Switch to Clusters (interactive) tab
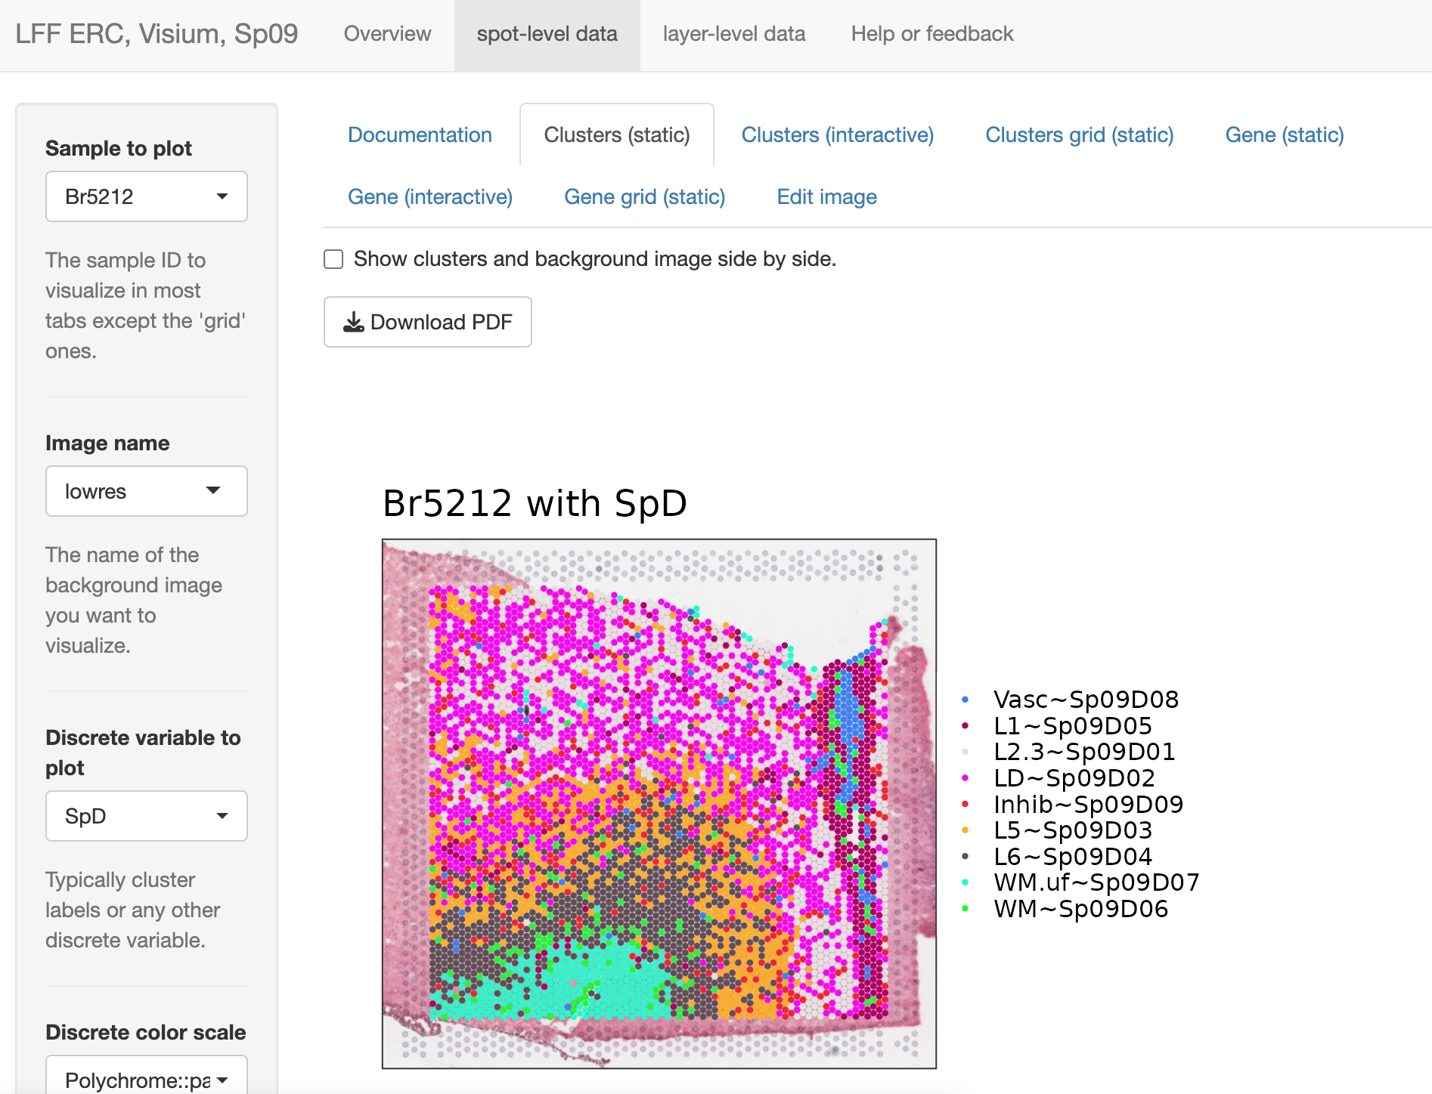 coord(837,135)
